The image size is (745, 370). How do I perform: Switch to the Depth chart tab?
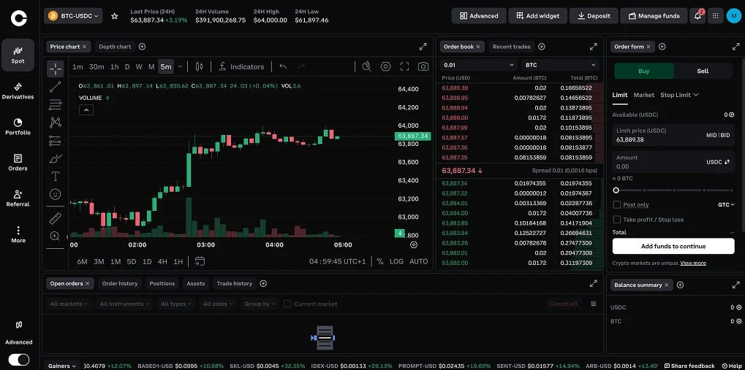pyautogui.click(x=115, y=47)
